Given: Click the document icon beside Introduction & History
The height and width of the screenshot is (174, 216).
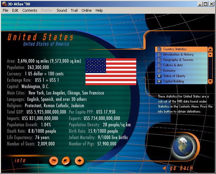Looking at the screenshot, I should pyautogui.click(x=159, y=54).
